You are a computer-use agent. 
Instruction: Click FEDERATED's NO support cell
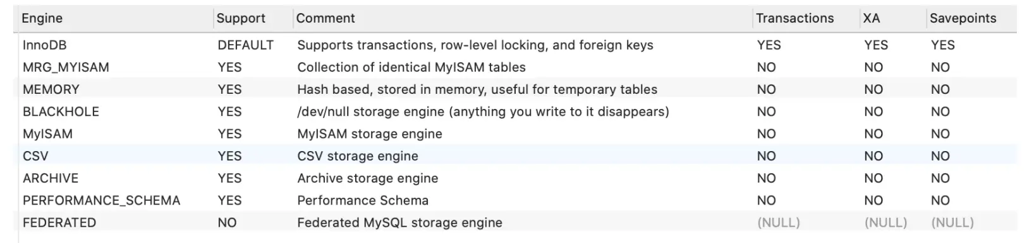(x=227, y=223)
